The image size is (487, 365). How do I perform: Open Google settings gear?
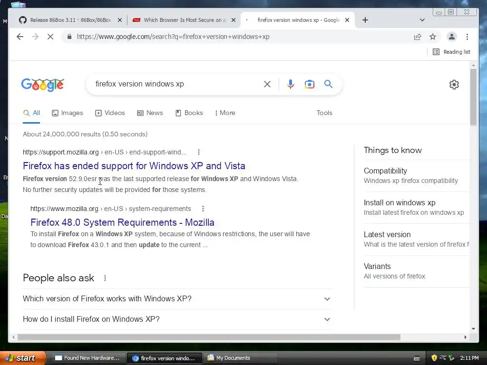[454, 85]
